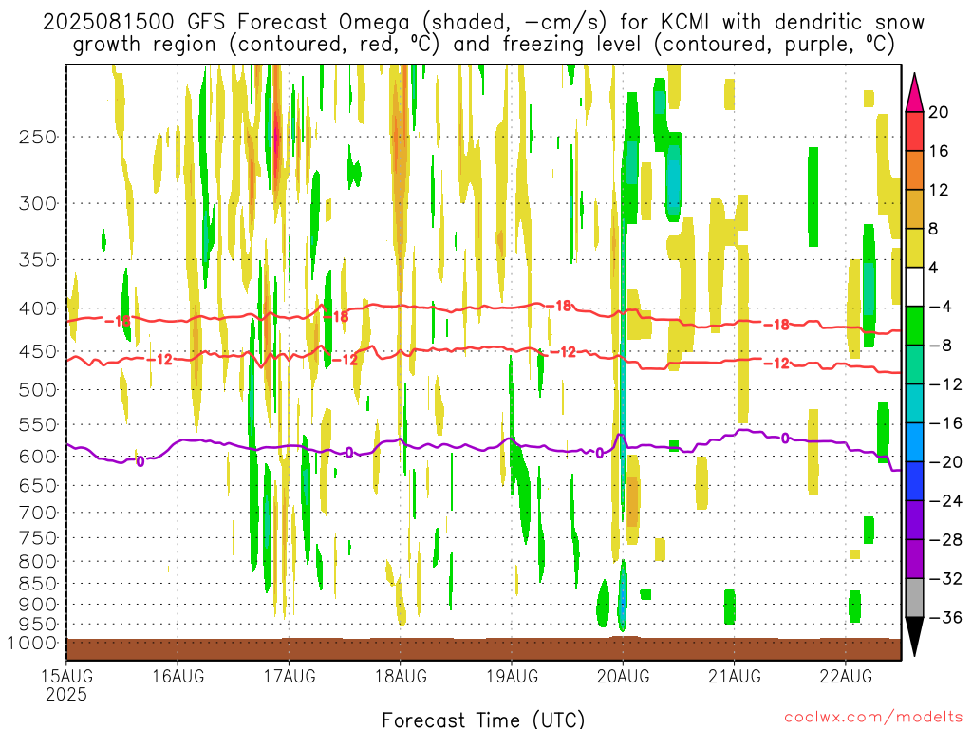Click the 450 pressure level label
This screenshot has width=972, height=729.
(38, 351)
